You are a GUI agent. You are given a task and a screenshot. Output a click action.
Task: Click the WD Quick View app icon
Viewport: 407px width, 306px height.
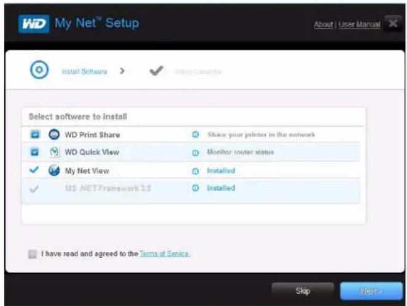pos(54,152)
